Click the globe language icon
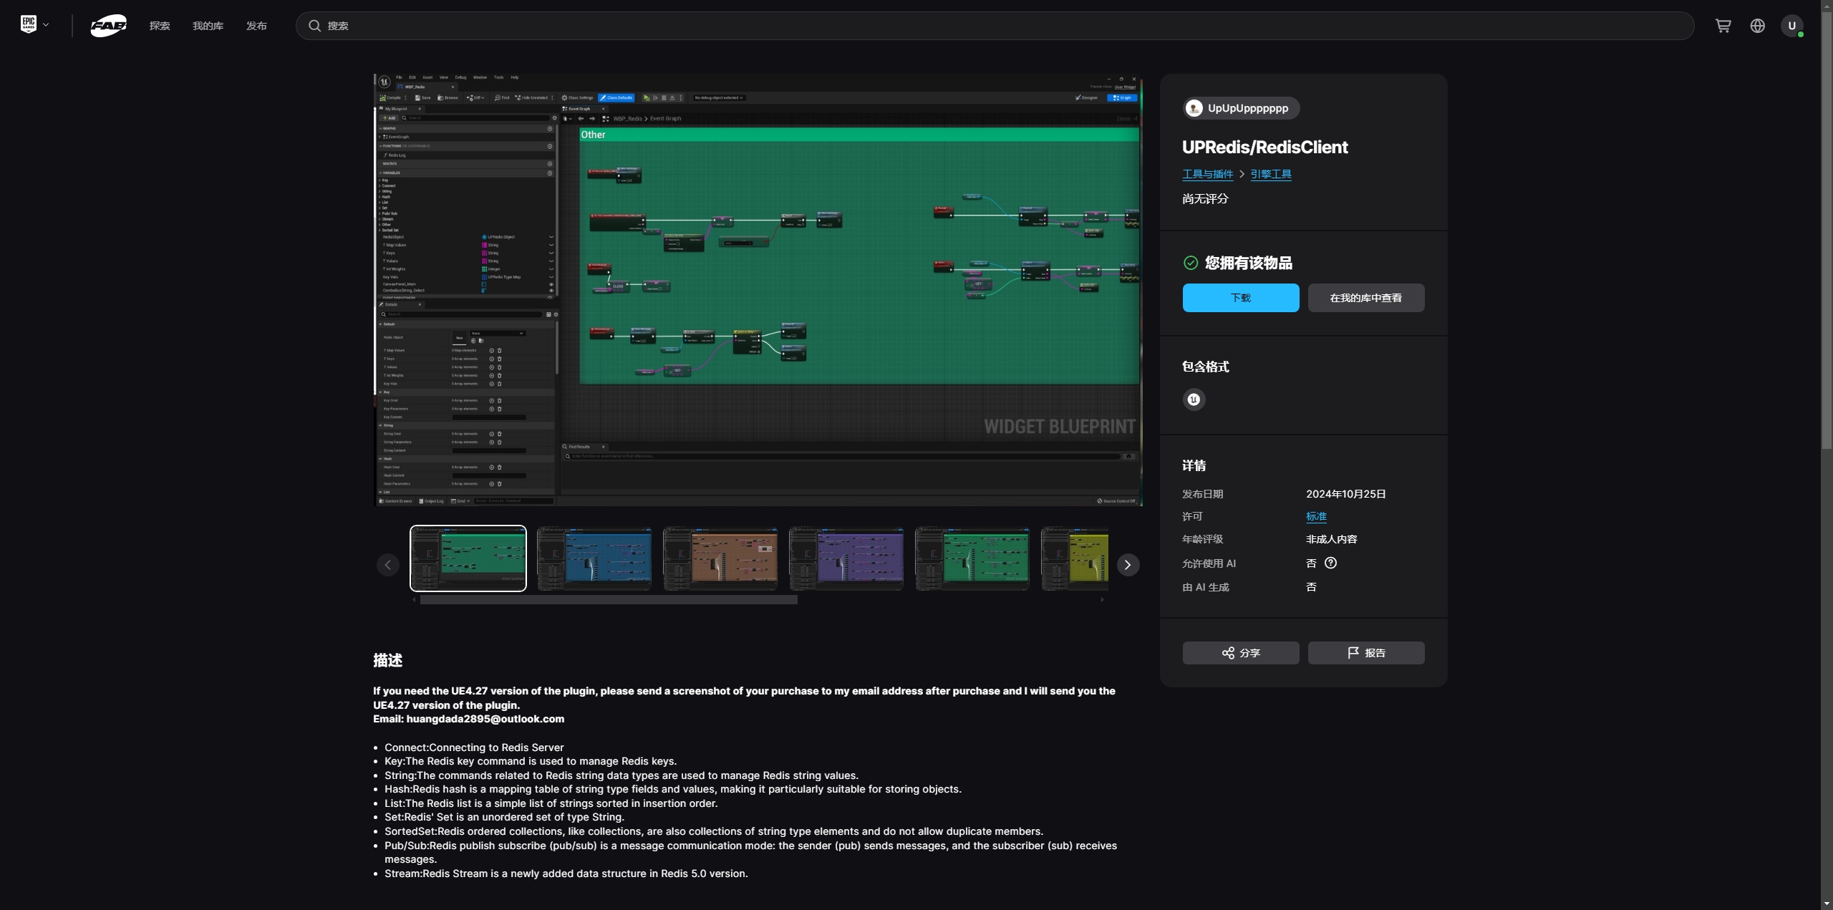Viewport: 1833px width, 910px height. point(1757,26)
